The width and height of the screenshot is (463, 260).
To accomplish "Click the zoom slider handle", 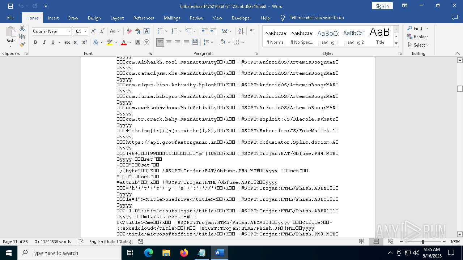I will [x=423, y=242].
